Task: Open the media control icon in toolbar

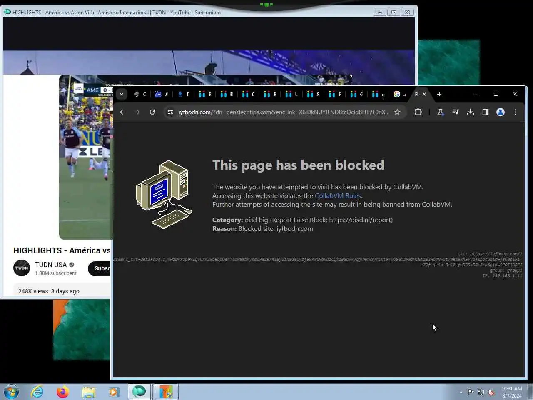Action: (x=456, y=112)
